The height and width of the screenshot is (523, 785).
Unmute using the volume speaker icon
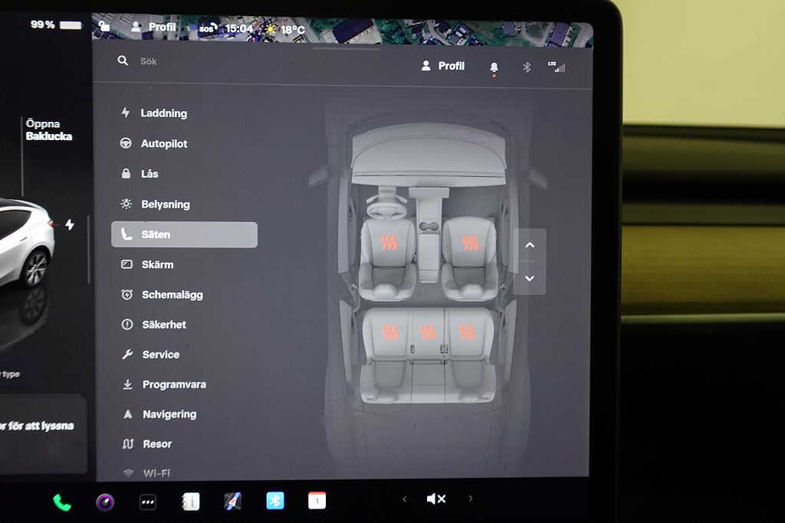coord(435,499)
